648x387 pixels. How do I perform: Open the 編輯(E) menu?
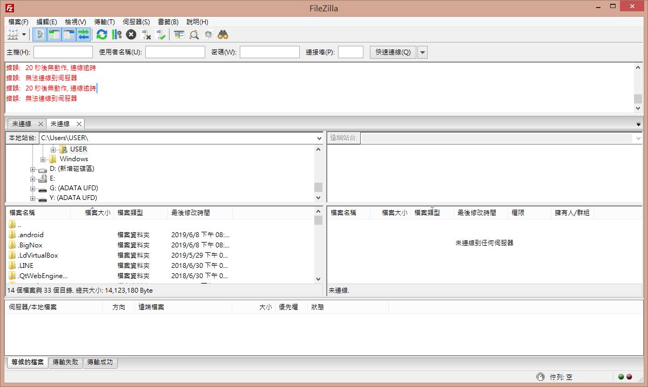tap(46, 22)
